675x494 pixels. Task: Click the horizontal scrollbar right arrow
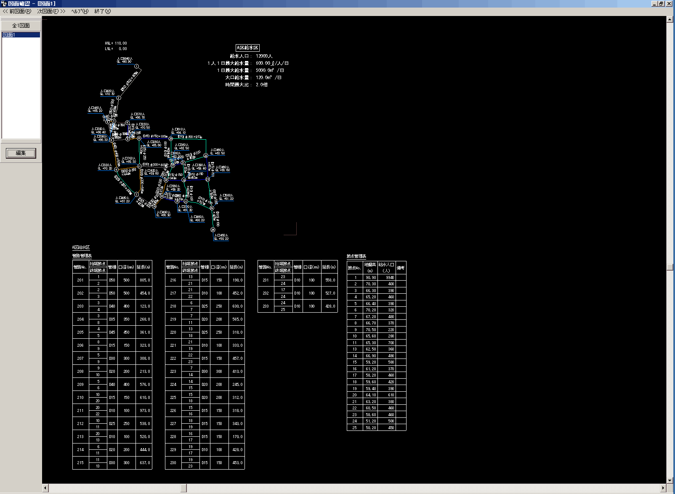pyautogui.click(x=663, y=488)
